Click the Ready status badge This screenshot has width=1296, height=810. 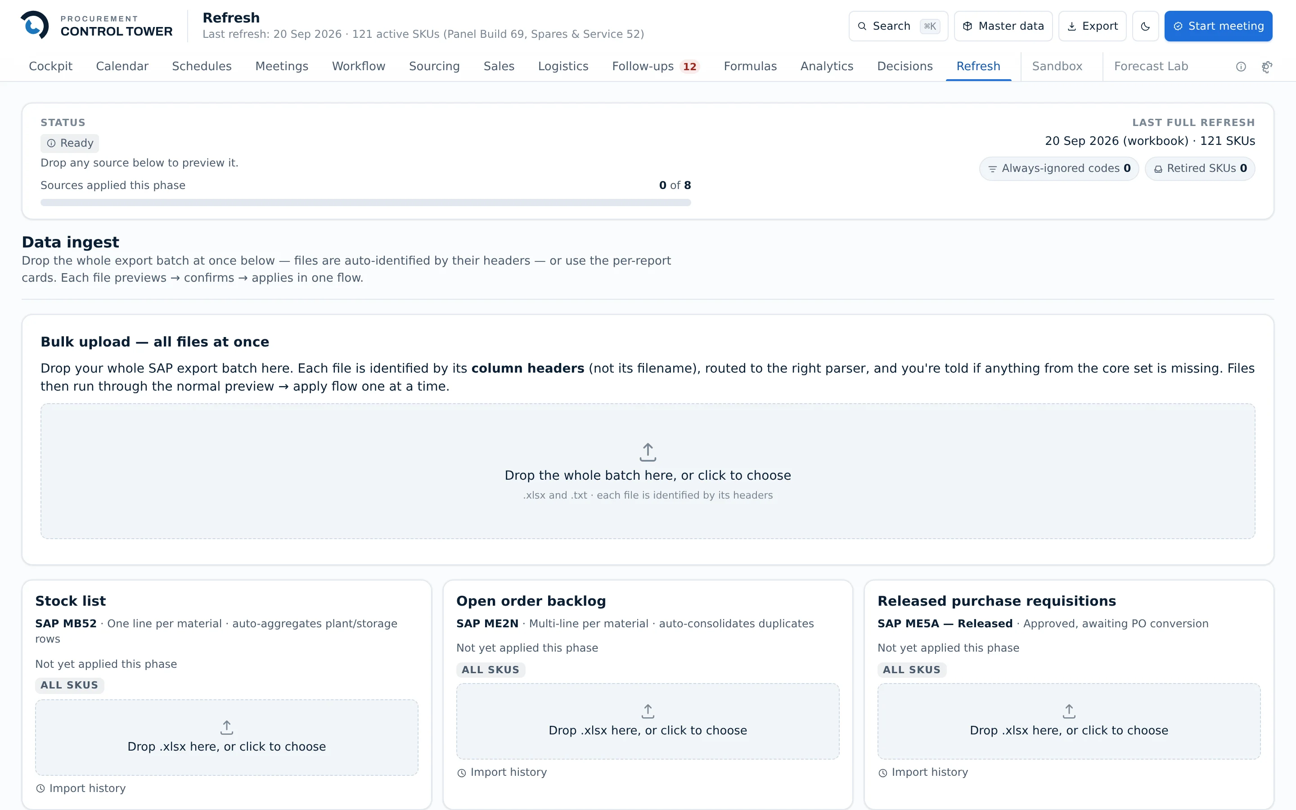point(70,143)
